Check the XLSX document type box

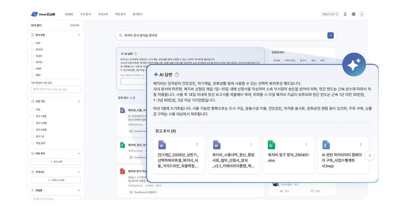(33, 56)
